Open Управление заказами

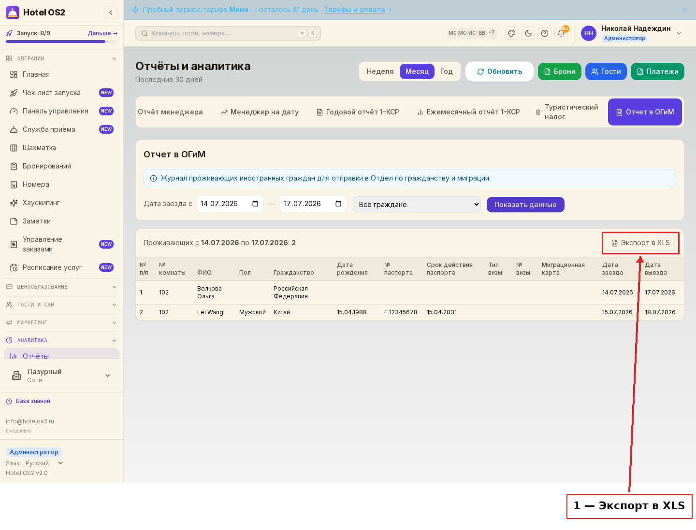[x=61, y=244]
